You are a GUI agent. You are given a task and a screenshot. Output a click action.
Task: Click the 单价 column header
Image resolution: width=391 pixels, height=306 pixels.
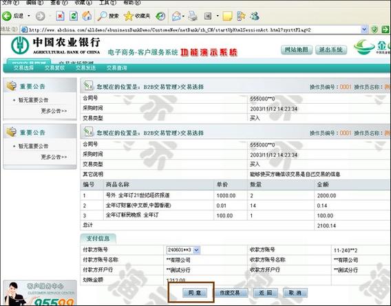pyautogui.click(x=222, y=184)
